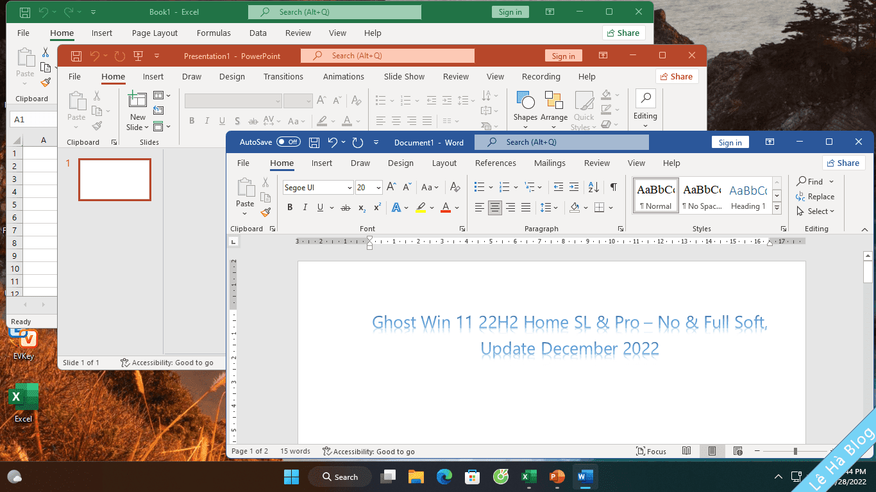Screen dimensions: 876x492
Task: Click Excel Save icon in title bar
Action: click(24, 12)
